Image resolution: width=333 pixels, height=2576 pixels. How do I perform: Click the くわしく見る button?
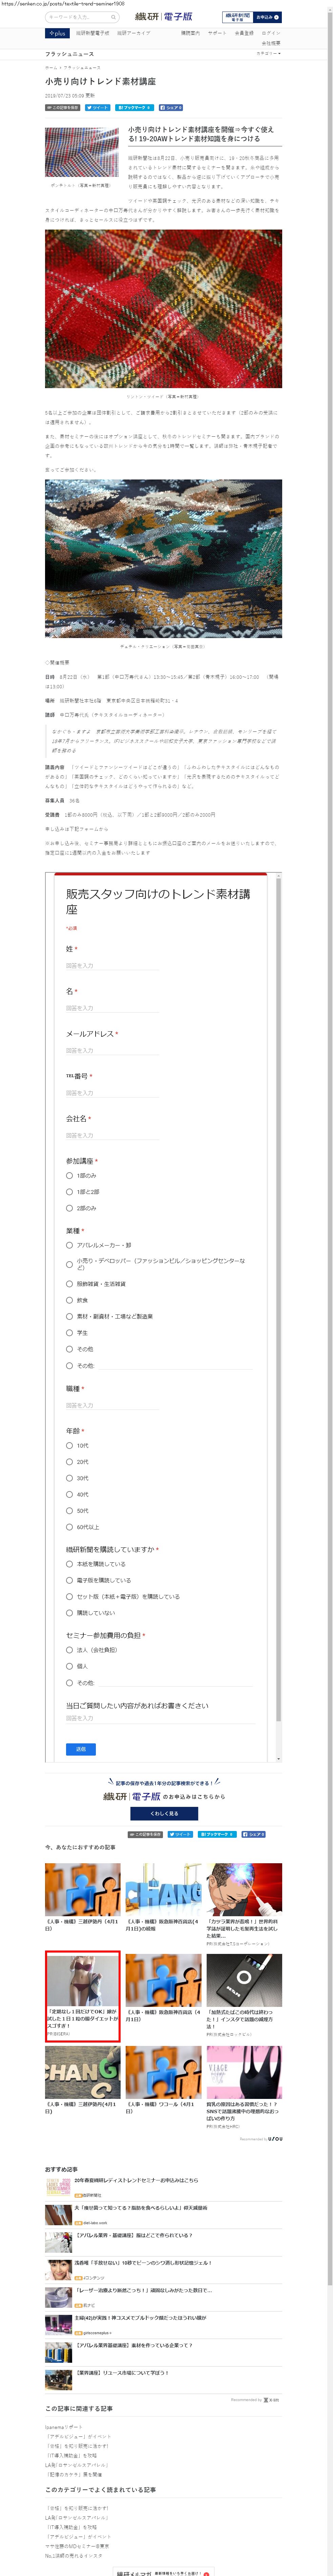165,1813
